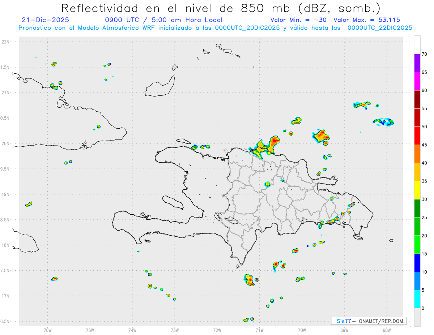The width and height of the screenshot is (434, 335).
Task: Click the longitude axis label '75W'
Action: tap(90, 330)
